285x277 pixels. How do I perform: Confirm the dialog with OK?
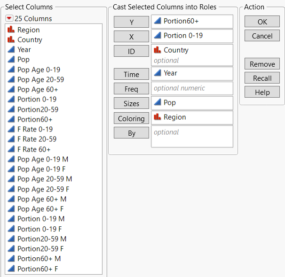[262, 22]
